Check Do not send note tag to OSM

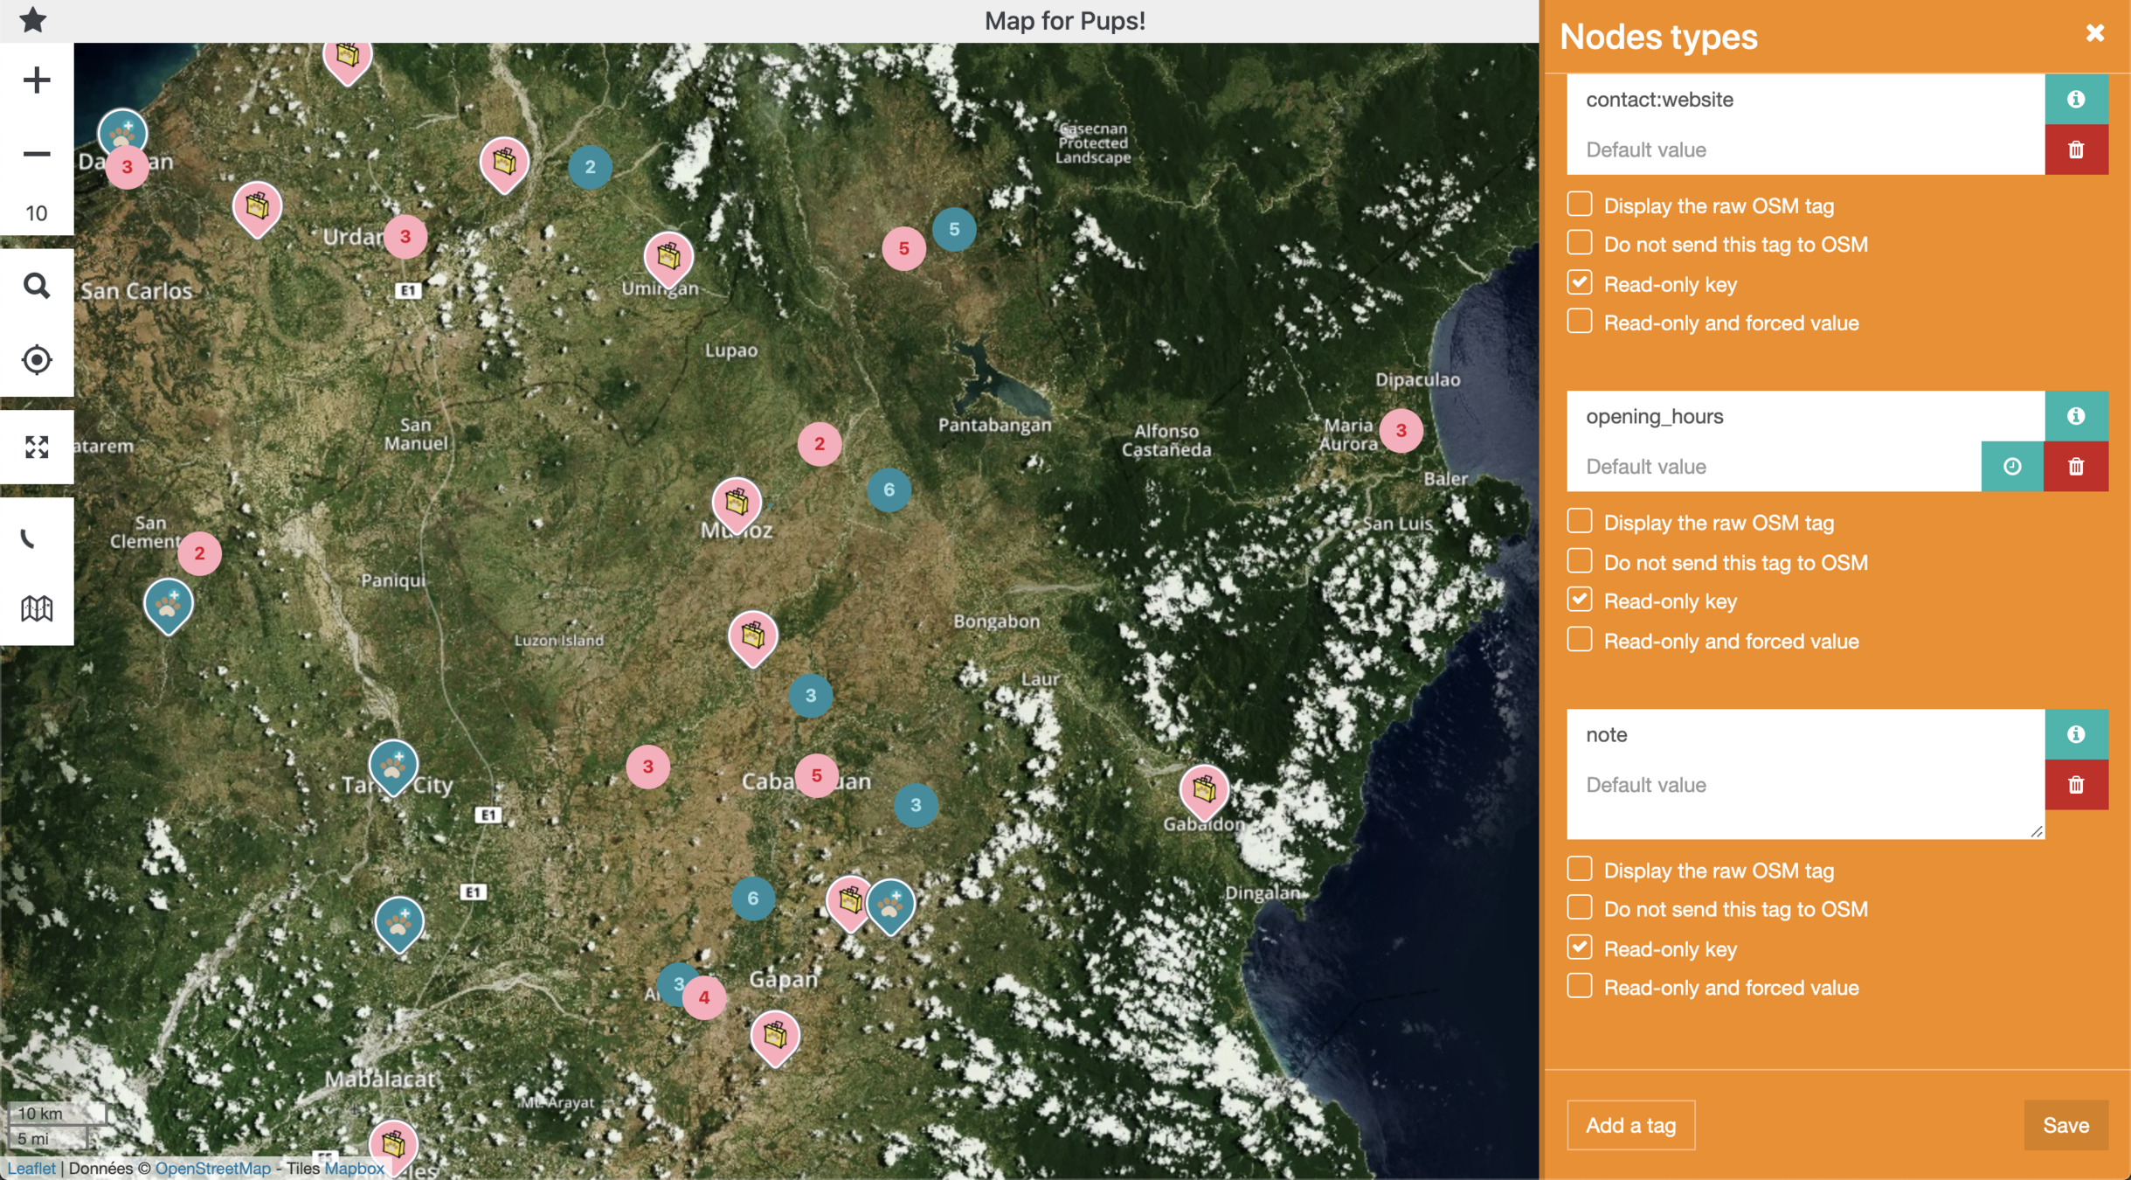1579,908
